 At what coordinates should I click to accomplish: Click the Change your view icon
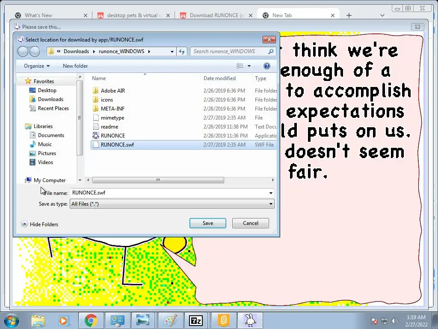tap(240, 66)
